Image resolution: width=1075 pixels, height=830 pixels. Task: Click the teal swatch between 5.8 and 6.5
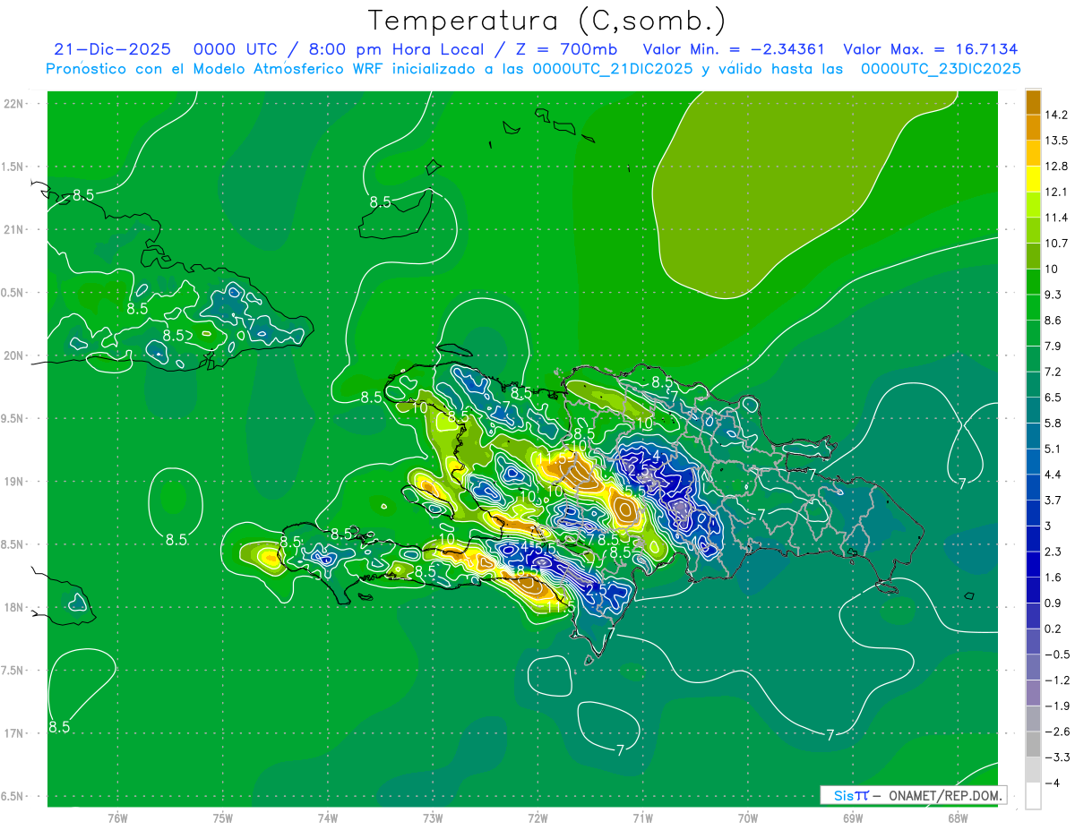pos(1033,411)
